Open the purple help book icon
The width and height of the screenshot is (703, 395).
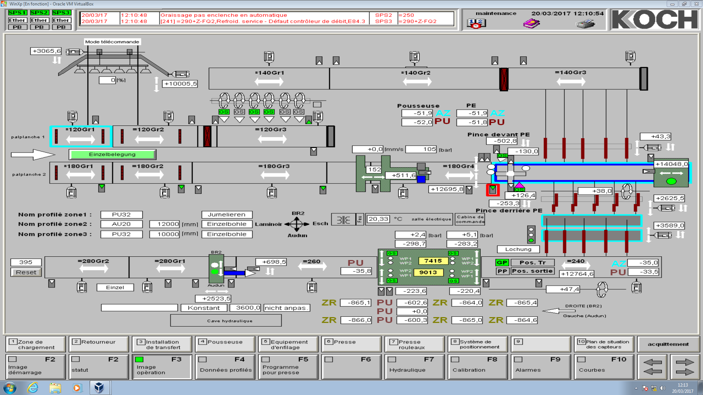pos(531,24)
